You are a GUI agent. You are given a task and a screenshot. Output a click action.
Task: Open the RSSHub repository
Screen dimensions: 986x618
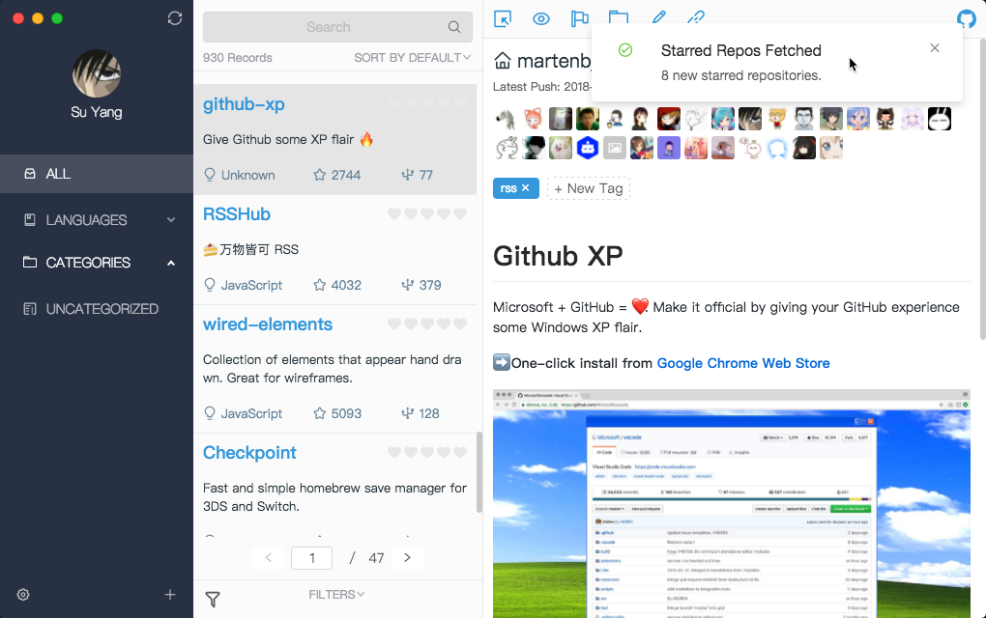tap(237, 214)
